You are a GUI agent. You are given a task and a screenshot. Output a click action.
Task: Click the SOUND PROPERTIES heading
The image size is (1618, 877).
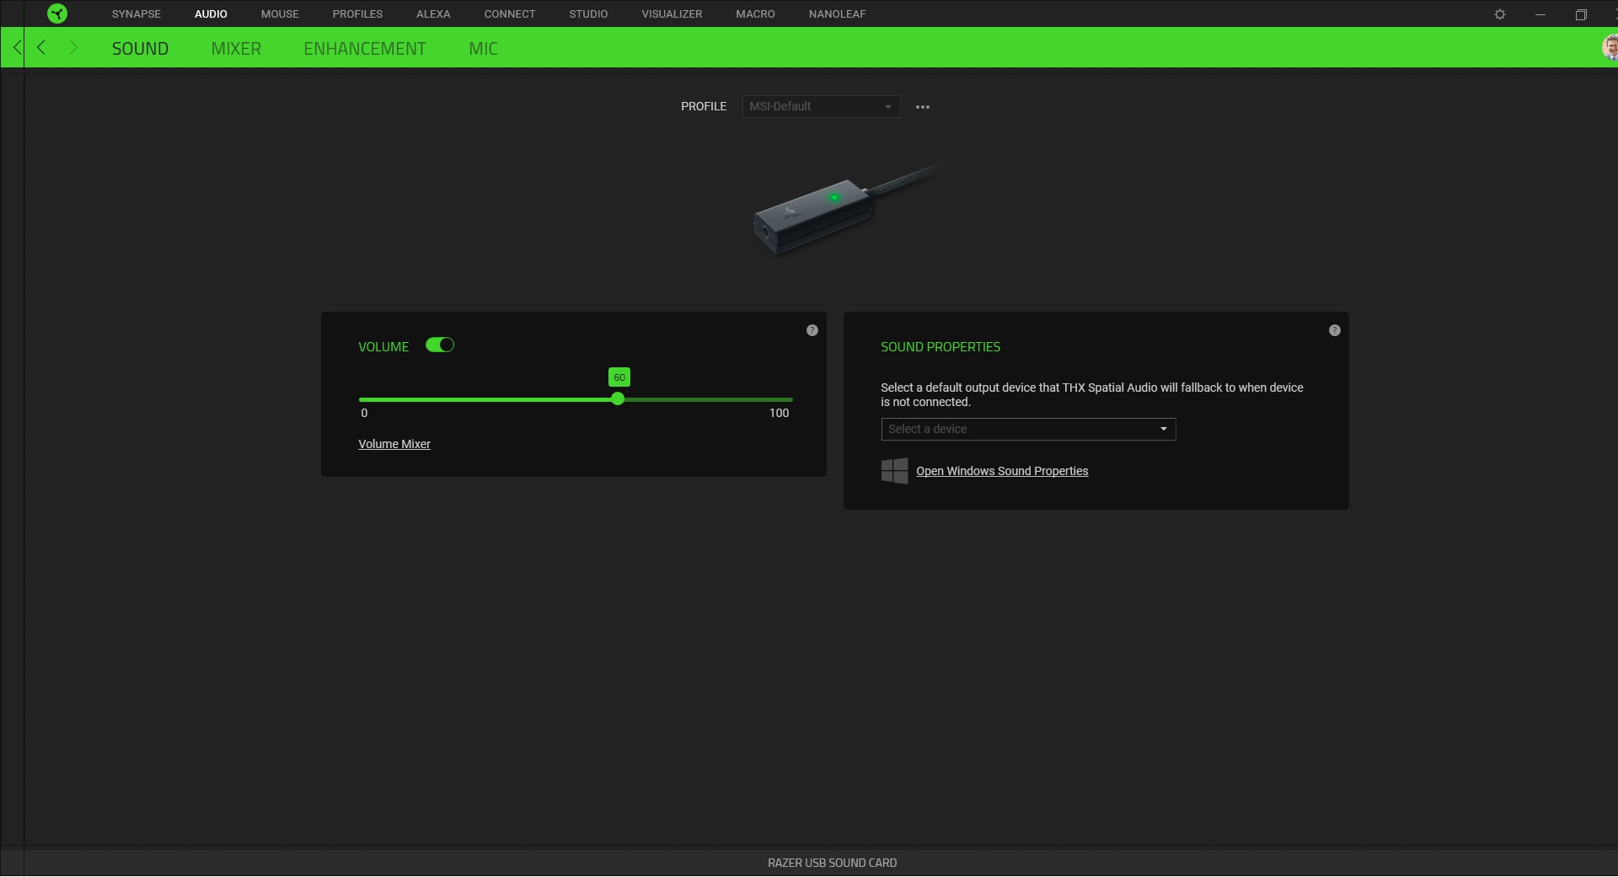pyautogui.click(x=940, y=347)
